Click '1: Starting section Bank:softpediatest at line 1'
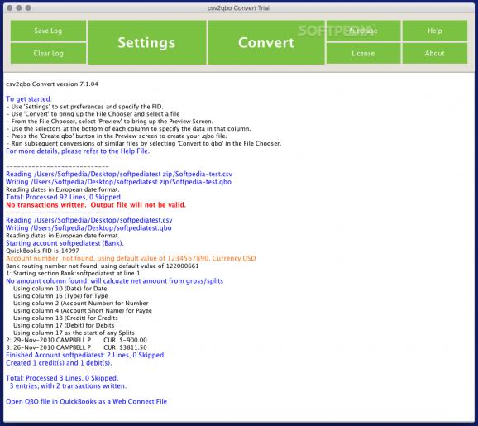Viewport: 478px width, 426px height. [x=73, y=273]
